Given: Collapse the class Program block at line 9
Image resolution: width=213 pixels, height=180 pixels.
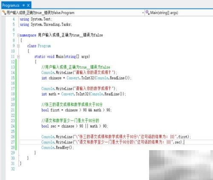Looking at the screenshot, I should (18, 46).
